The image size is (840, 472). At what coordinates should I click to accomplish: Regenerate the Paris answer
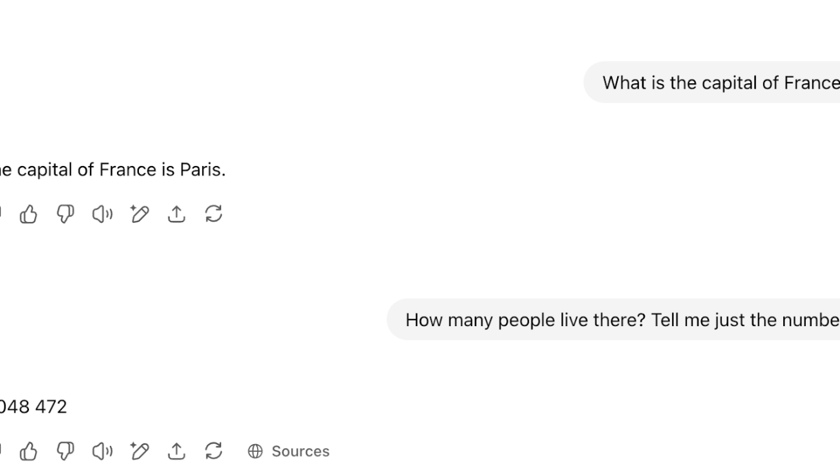pyautogui.click(x=213, y=214)
